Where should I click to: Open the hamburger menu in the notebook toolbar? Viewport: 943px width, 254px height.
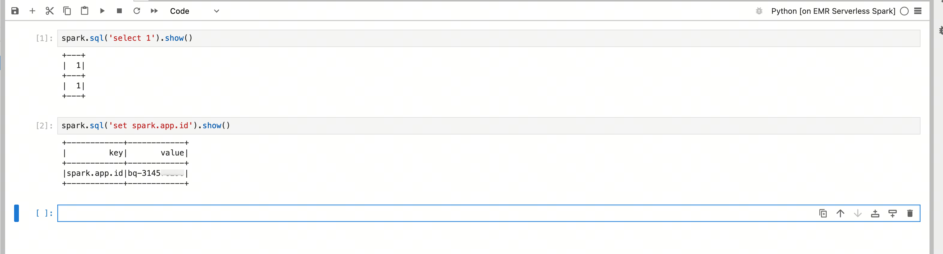[918, 11]
